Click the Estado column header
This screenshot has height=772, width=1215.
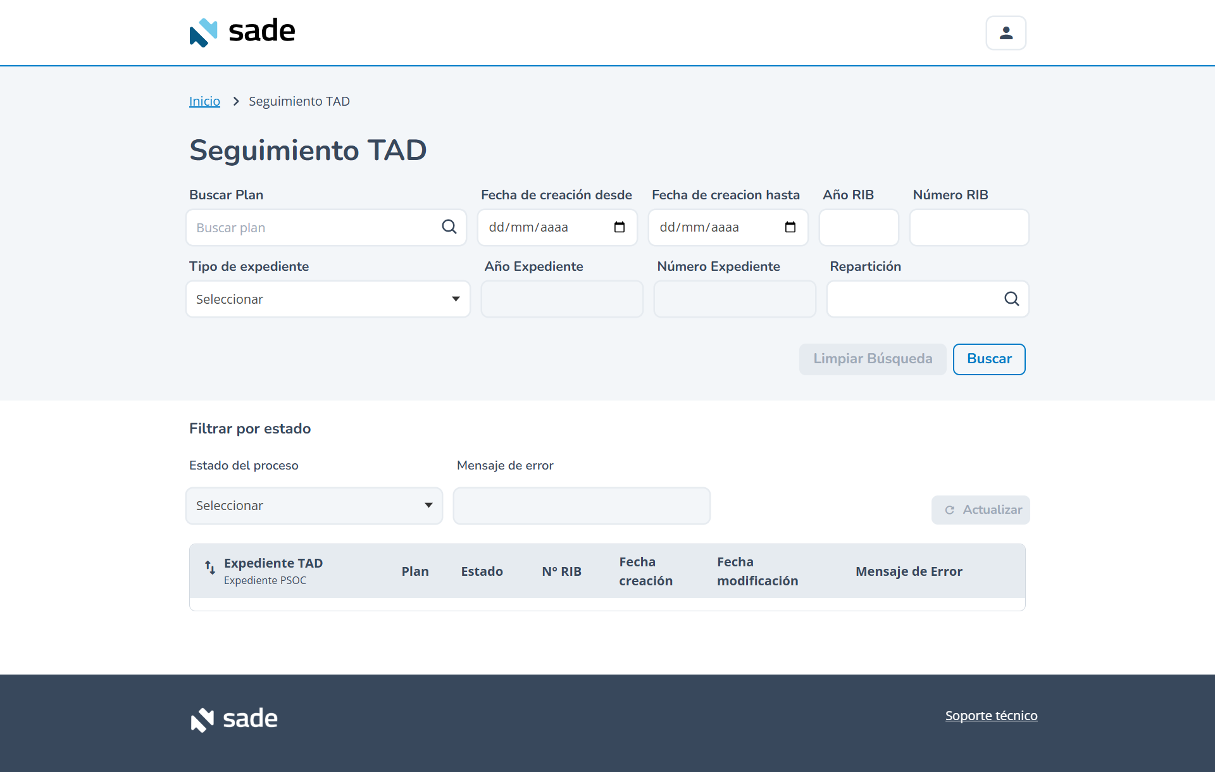click(x=482, y=571)
